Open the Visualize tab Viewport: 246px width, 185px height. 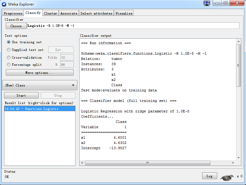coord(124,13)
